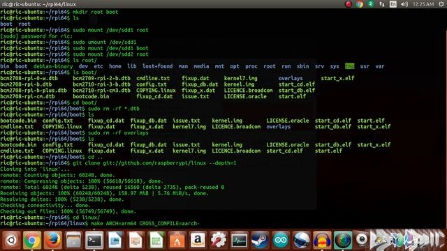Click the 'sudo umount /dev/sdd1' command

pyautogui.click(x=105, y=42)
